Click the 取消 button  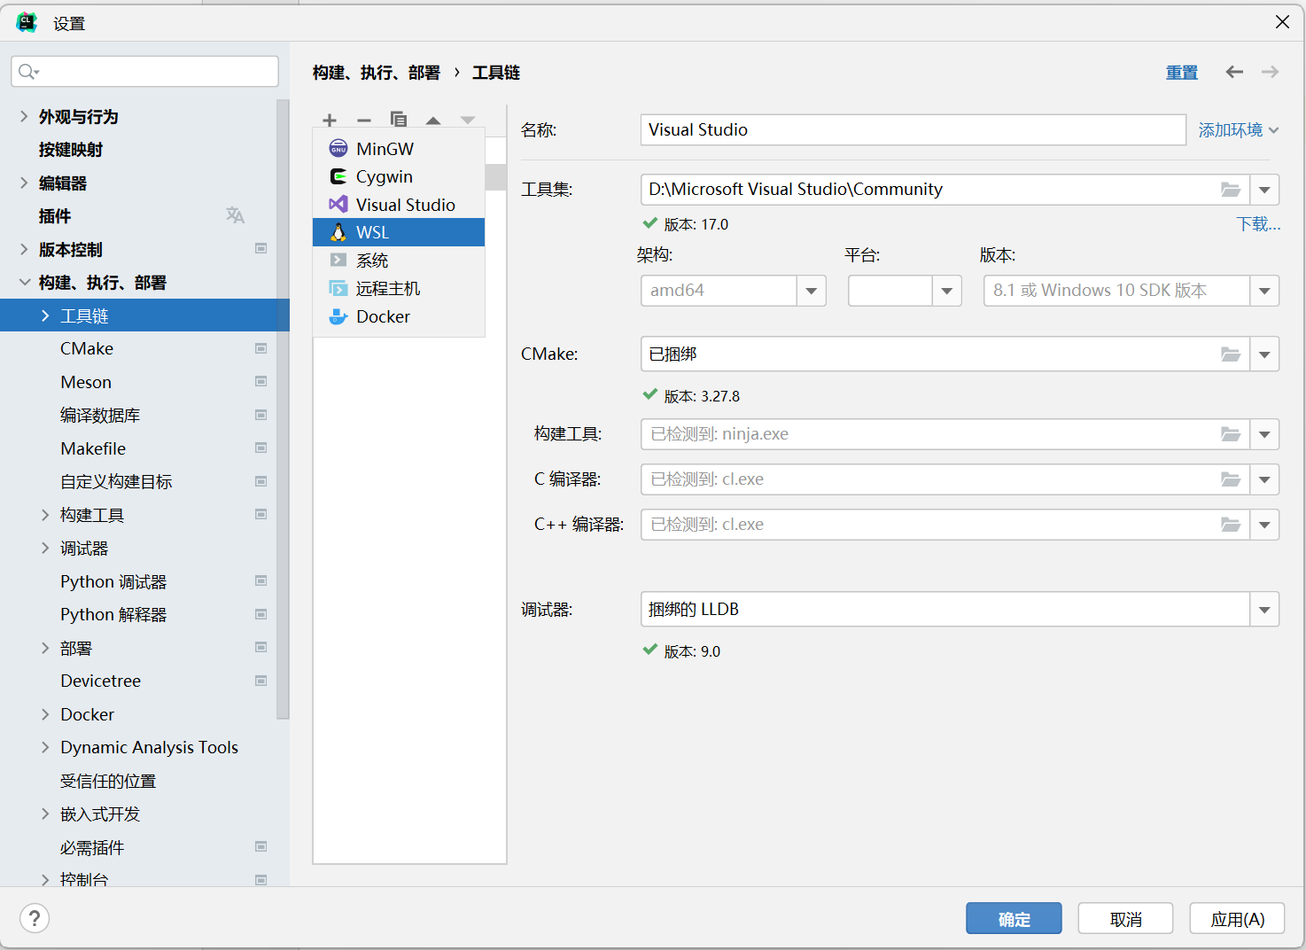coord(1125,919)
